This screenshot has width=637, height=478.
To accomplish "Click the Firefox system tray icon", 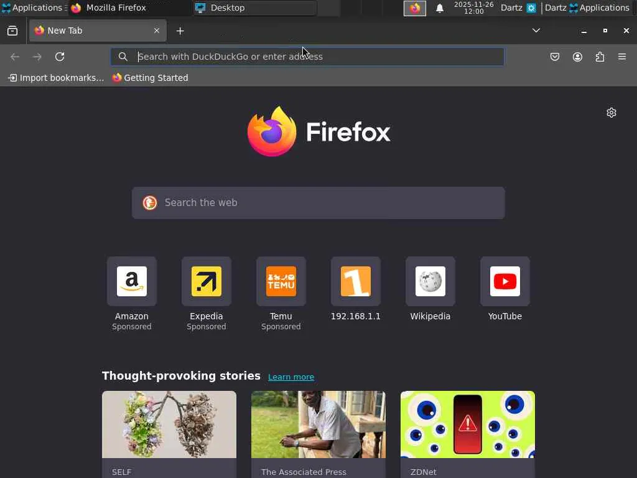I will tap(415, 8).
